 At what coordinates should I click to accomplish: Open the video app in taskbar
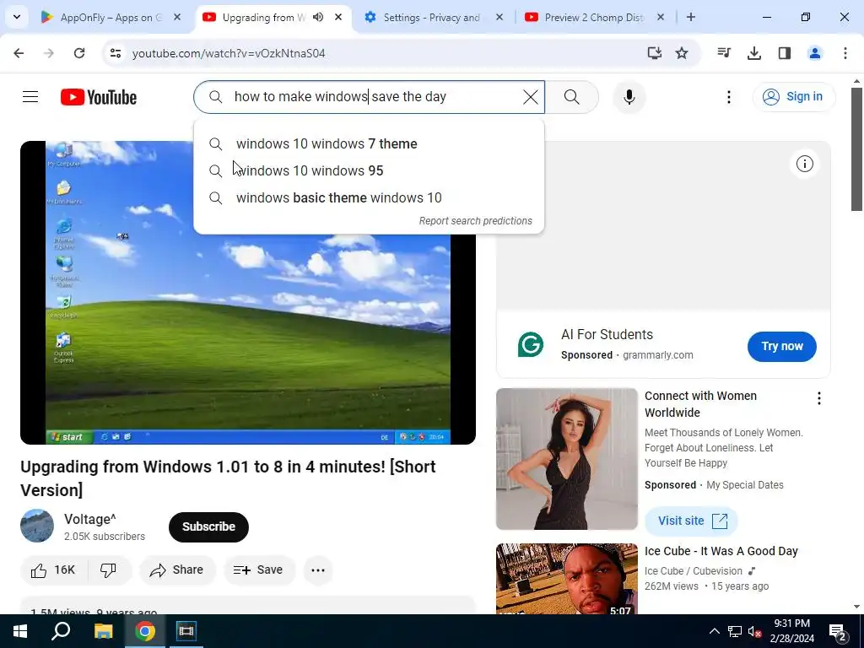tap(186, 631)
